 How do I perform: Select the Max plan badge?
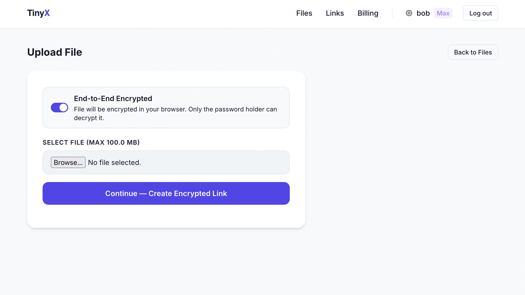point(443,13)
